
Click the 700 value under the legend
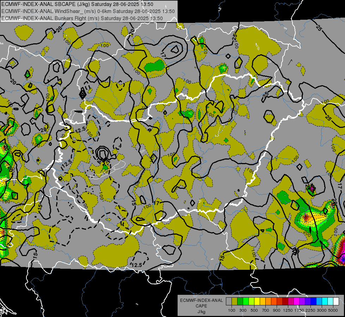pyautogui.click(x=266, y=310)
